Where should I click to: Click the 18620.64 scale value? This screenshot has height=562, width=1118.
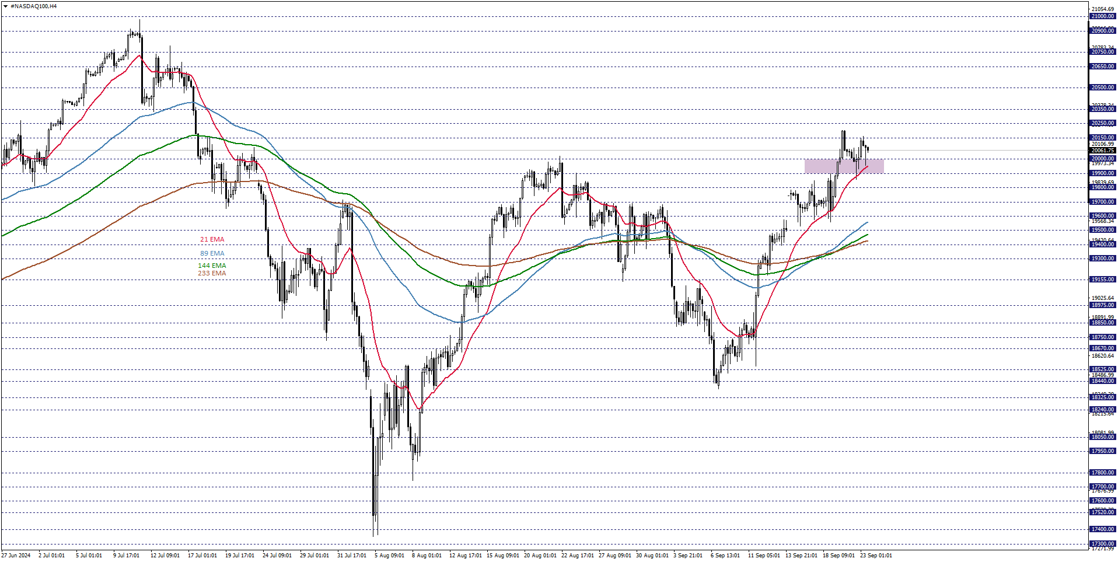click(1103, 356)
